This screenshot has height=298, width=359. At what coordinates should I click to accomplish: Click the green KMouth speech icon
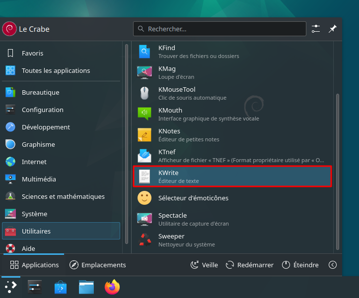coord(144,114)
